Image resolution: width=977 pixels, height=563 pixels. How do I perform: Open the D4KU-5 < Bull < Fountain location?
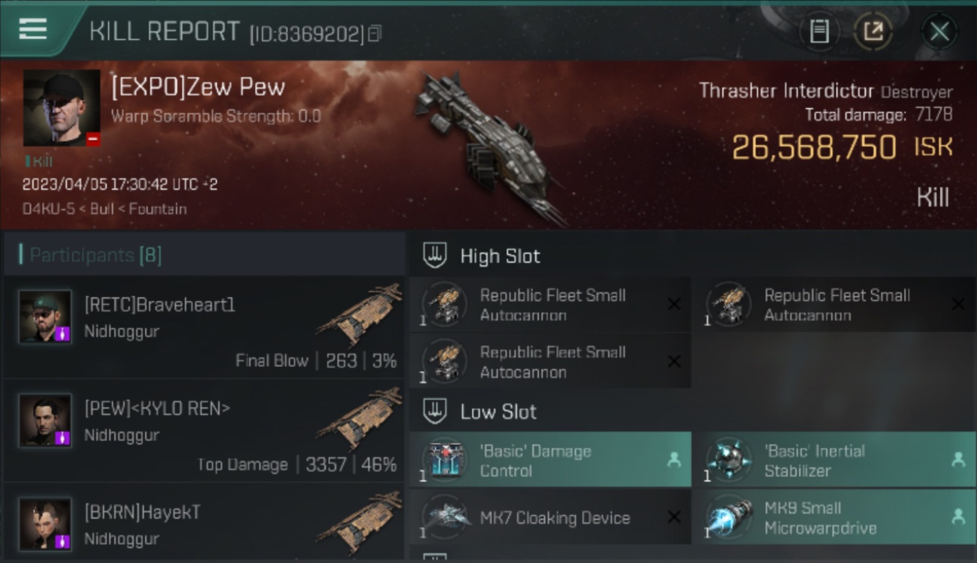[104, 209]
